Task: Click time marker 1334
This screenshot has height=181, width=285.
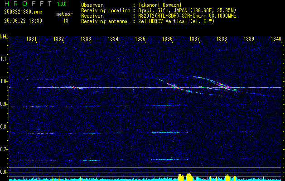Action: pos(113,38)
